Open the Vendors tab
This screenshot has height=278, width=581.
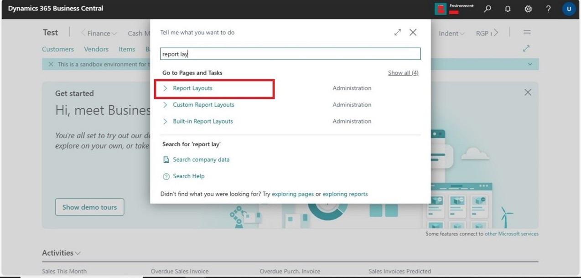coord(96,49)
